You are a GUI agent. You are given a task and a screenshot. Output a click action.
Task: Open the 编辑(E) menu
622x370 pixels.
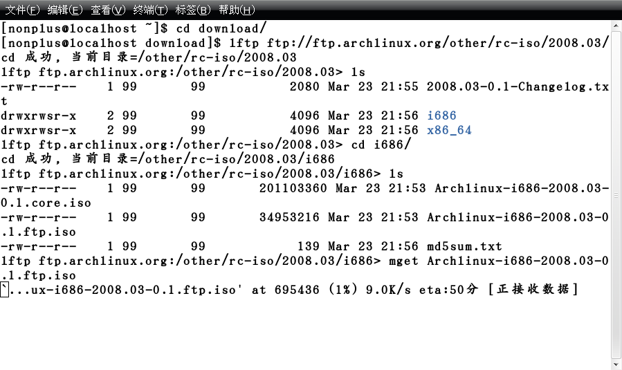click(64, 10)
